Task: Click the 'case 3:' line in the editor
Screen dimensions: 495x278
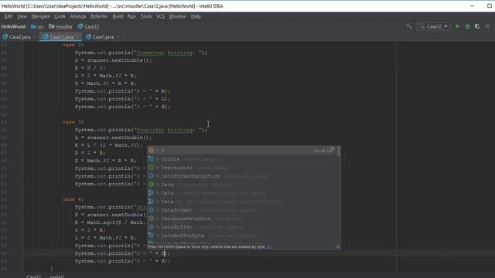Action: 73,122
